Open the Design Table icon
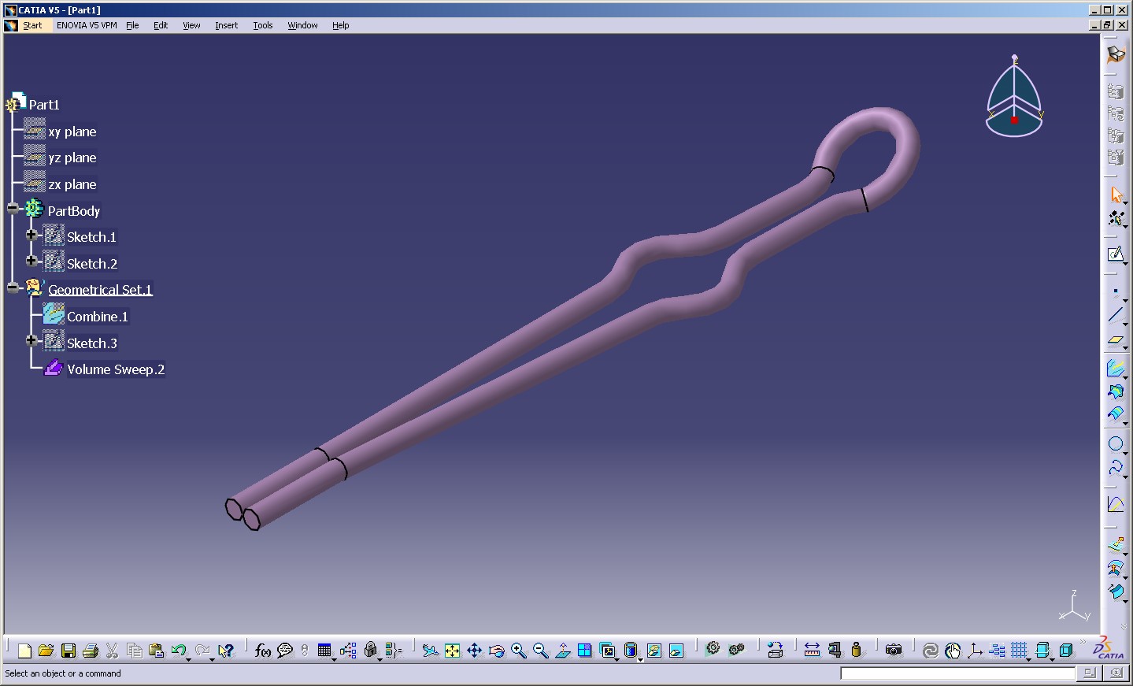1133x686 pixels. 324,651
